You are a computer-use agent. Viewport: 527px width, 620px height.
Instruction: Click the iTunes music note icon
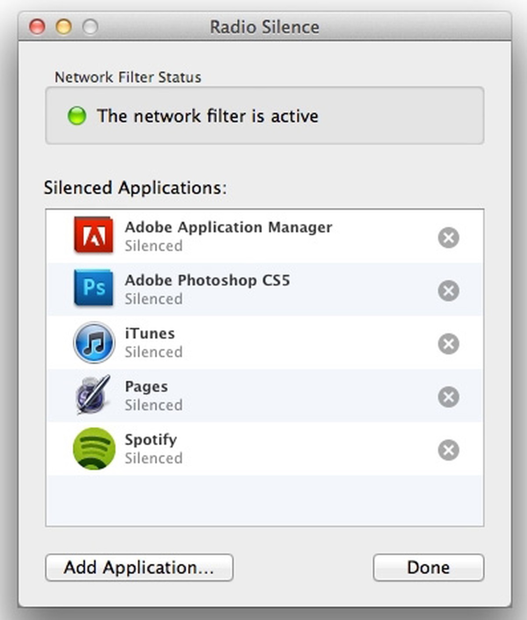coord(94,342)
